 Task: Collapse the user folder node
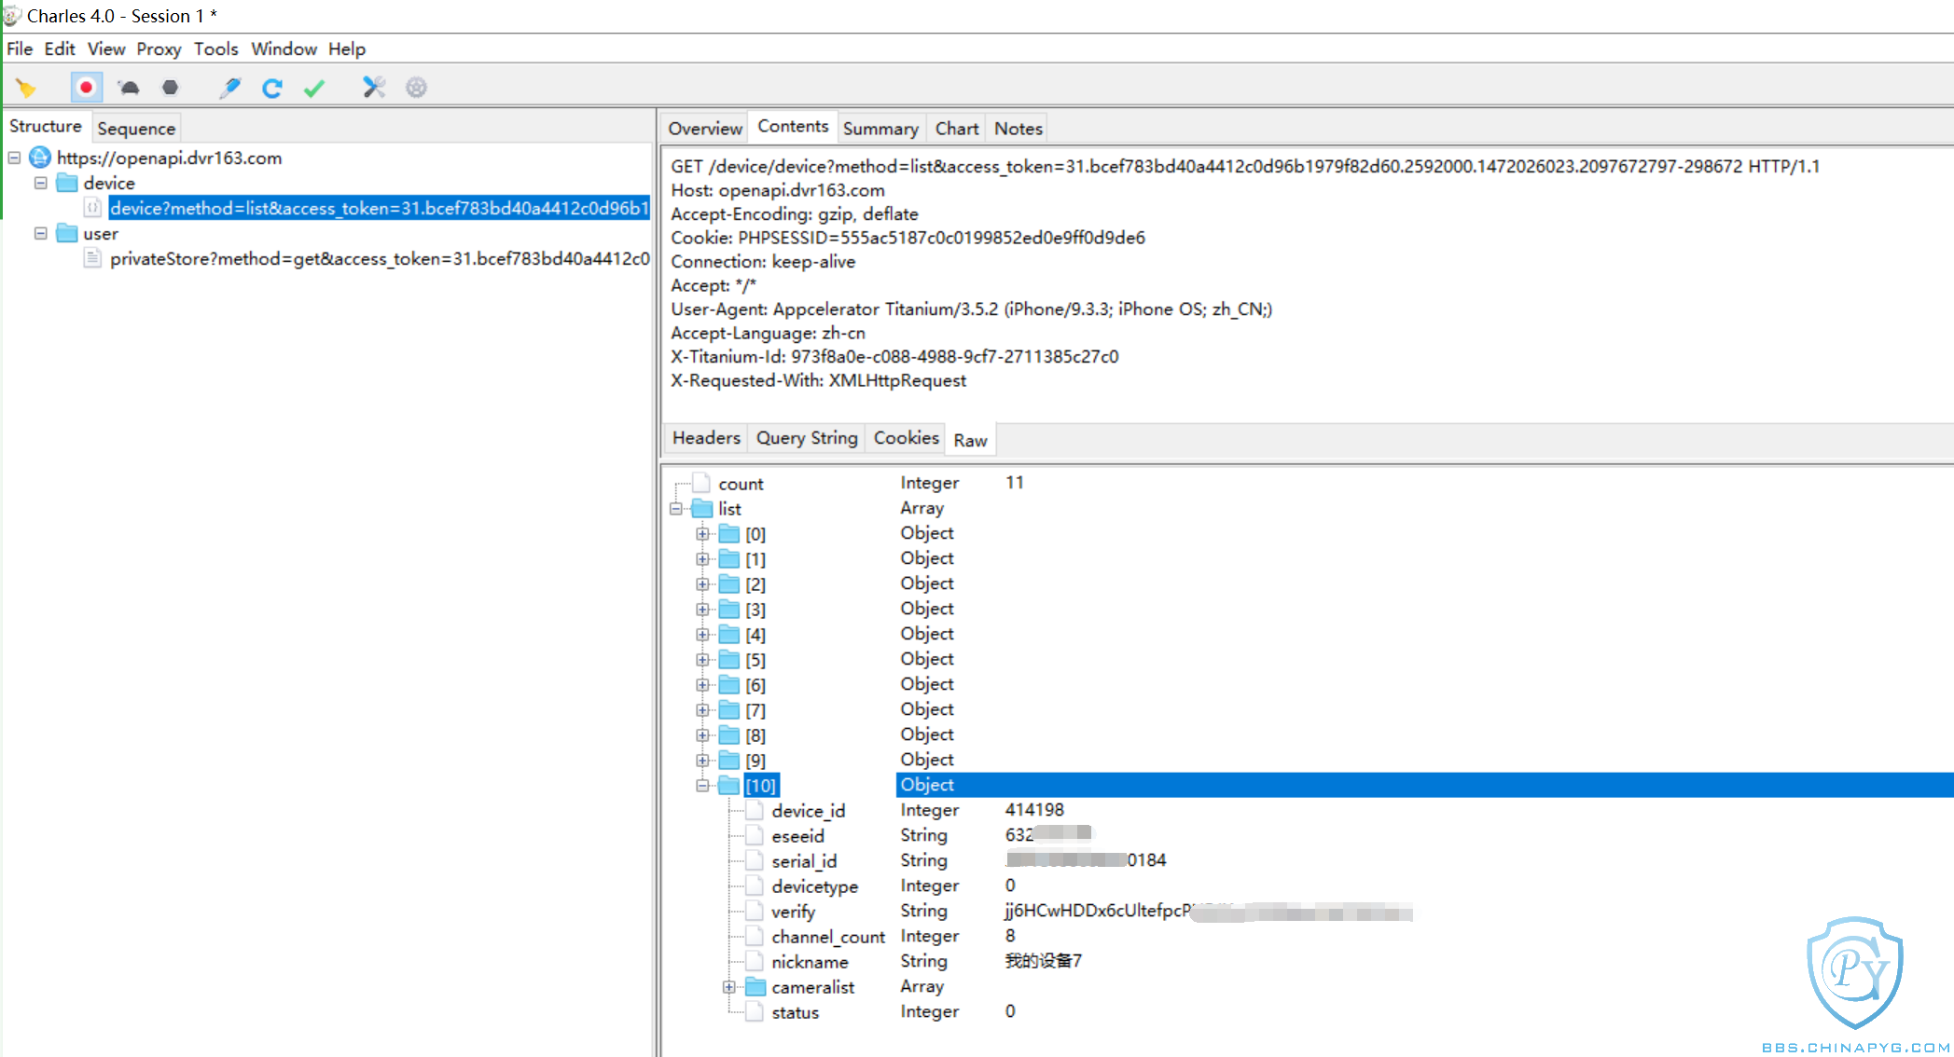[41, 233]
